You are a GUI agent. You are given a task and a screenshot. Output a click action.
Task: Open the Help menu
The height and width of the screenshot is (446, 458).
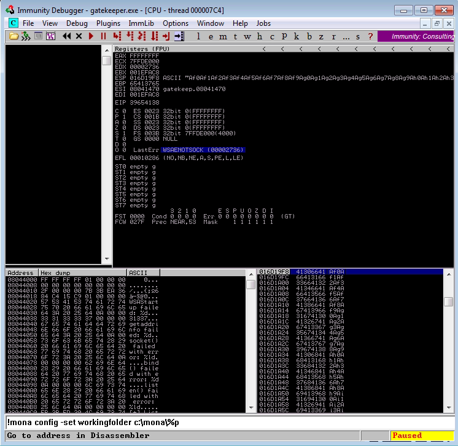point(240,23)
